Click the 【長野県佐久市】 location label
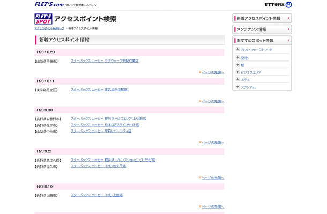 pos(46,167)
